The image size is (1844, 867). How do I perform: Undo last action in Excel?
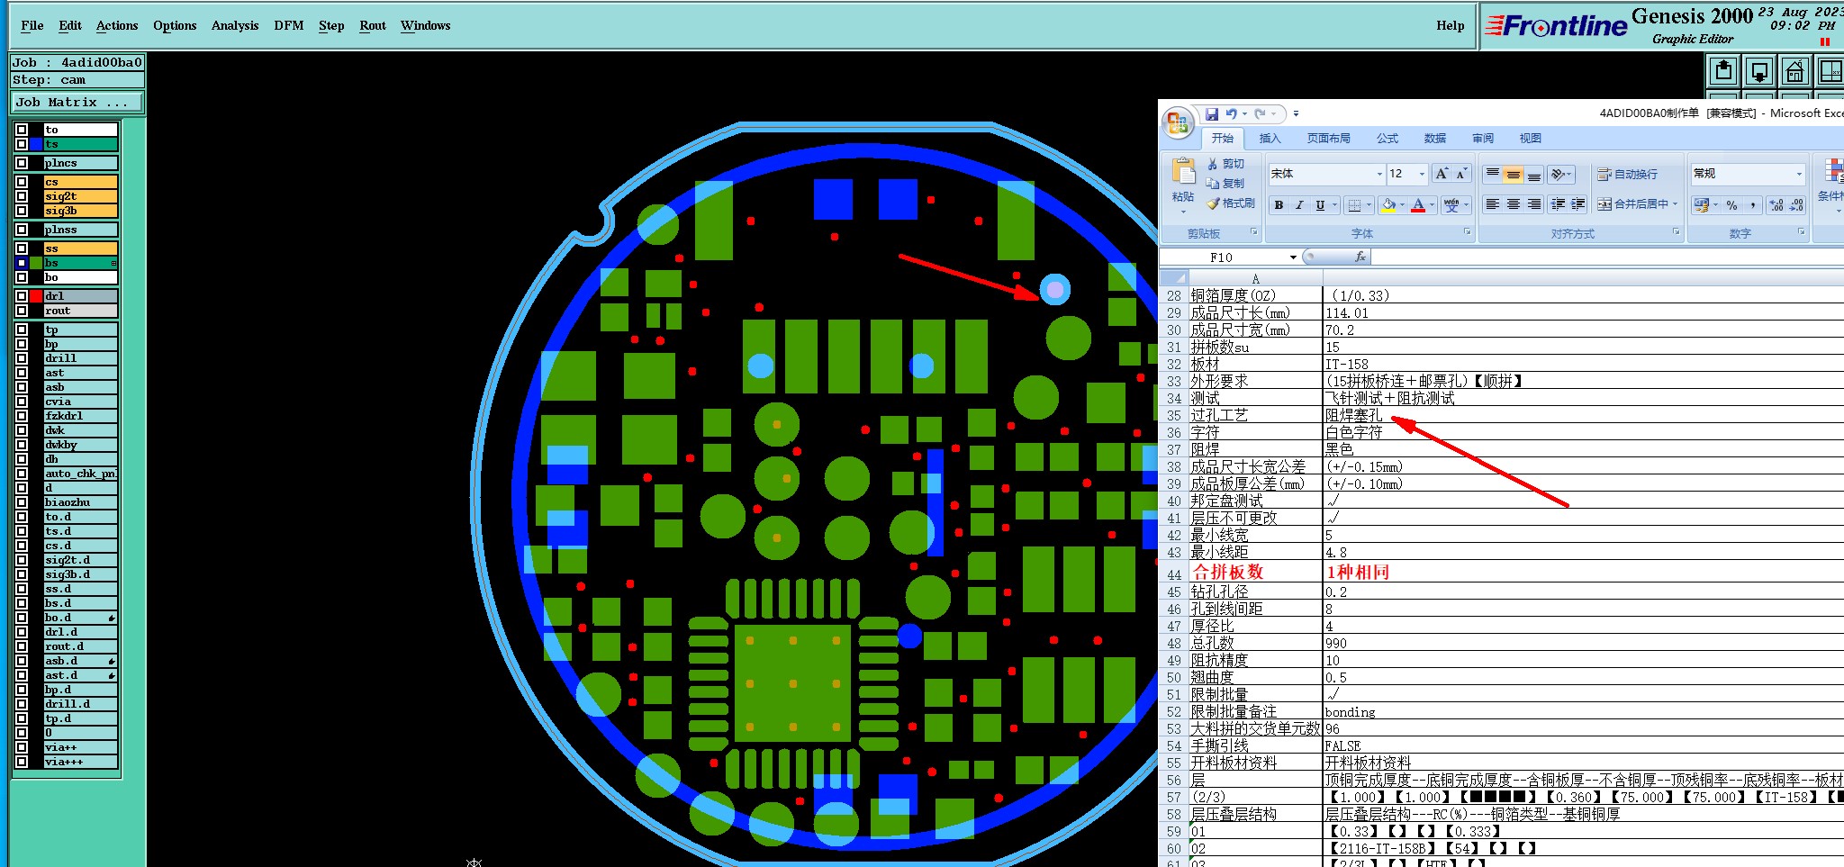[1231, 113]
